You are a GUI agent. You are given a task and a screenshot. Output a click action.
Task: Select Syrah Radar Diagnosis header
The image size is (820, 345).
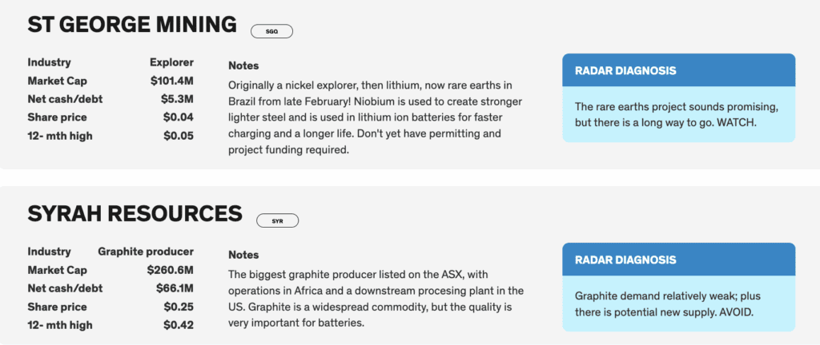[625, 260]
